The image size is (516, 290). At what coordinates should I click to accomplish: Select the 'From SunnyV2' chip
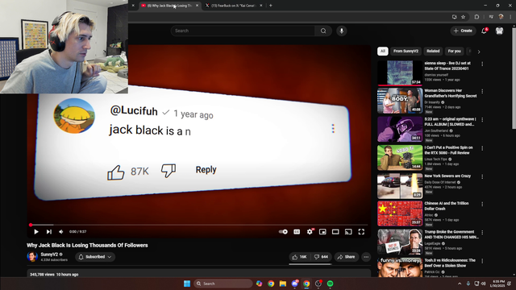point(406,51)
